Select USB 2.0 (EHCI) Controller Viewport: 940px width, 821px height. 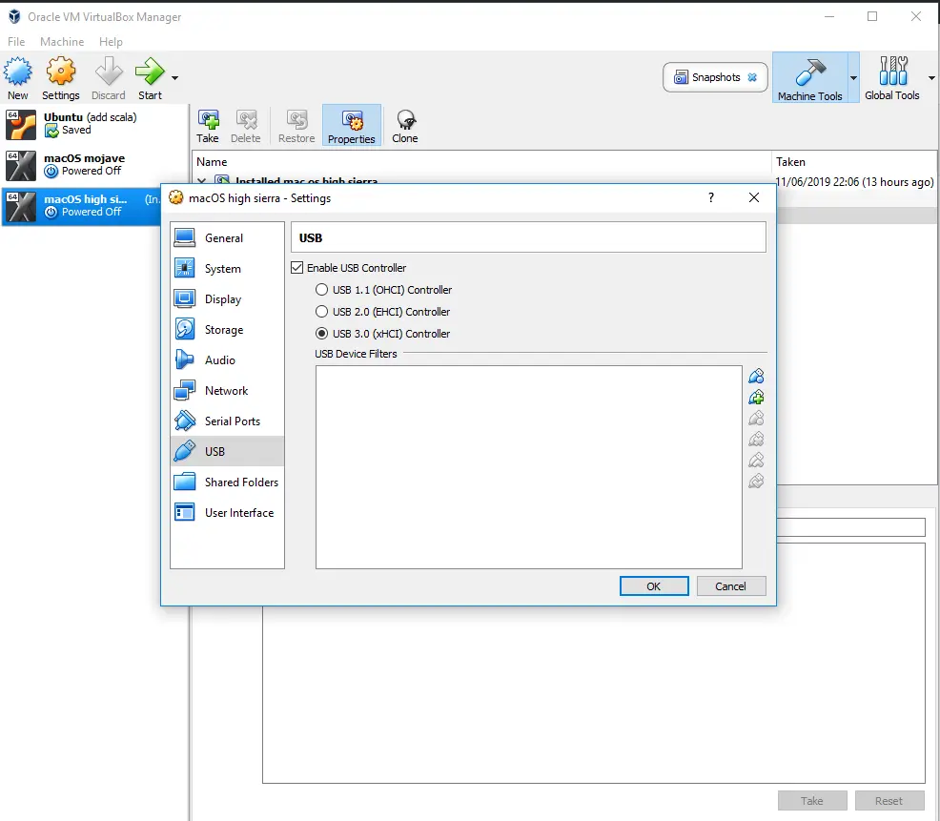tap(322, 312)
